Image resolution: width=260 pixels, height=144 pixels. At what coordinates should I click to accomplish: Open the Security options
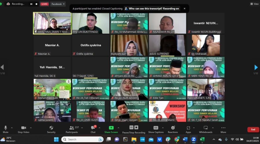(51, 129)
